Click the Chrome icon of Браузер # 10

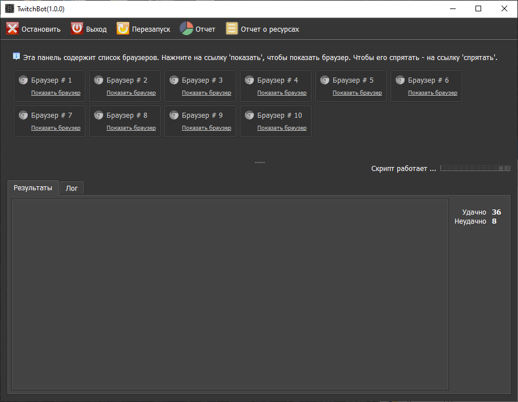(249, 116)
